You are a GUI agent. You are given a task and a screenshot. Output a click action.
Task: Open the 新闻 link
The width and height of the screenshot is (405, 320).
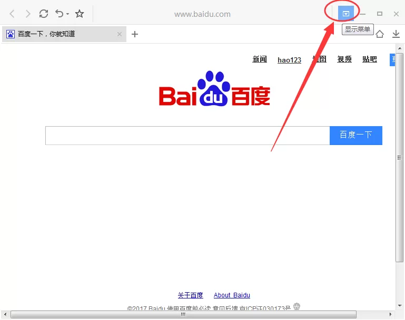click(x=260, y=59)
